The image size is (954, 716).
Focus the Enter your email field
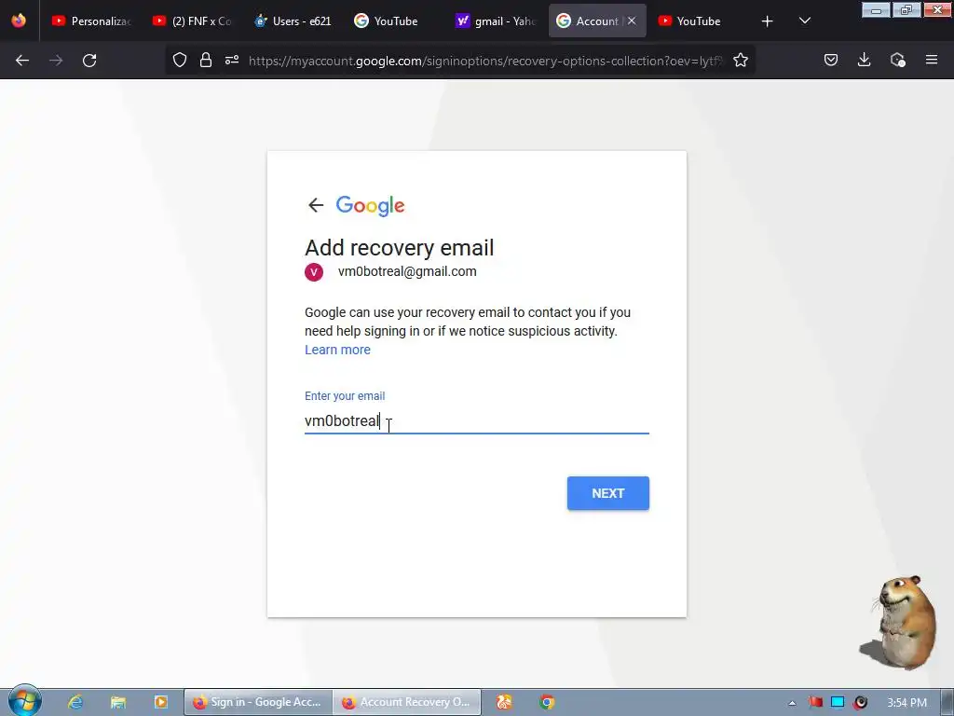click(x=477, y=420)
